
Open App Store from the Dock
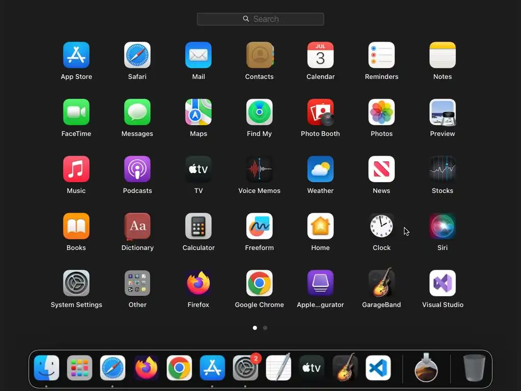pos(212,368)
